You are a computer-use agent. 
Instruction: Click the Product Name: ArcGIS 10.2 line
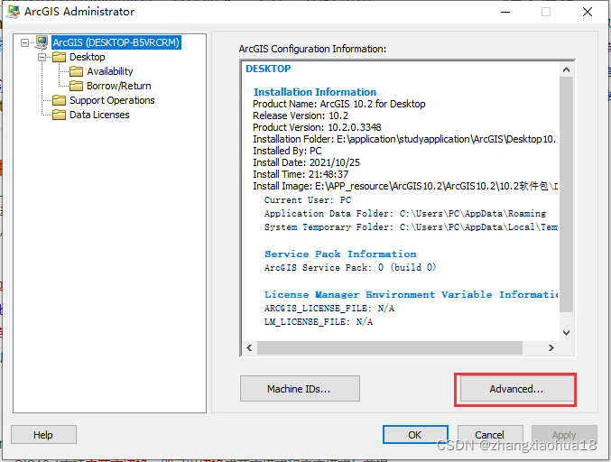(x=339, y=104)
